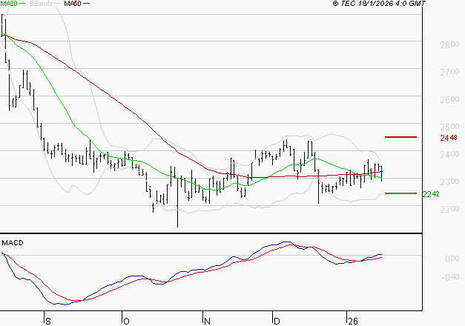The image size is (465, 326).
Task: Click the 2200 price axis label
Action: (449, 209)
